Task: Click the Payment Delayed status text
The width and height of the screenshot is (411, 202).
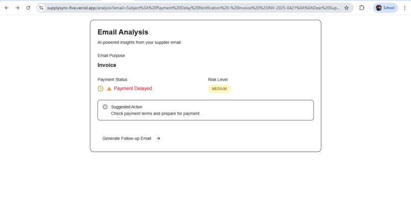Action: [133, 89]
